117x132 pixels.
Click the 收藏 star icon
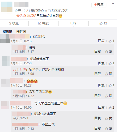coord(10,23)
